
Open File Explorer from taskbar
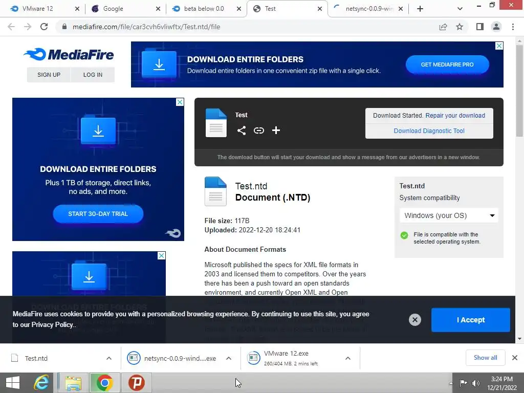[x=73, y=383]
